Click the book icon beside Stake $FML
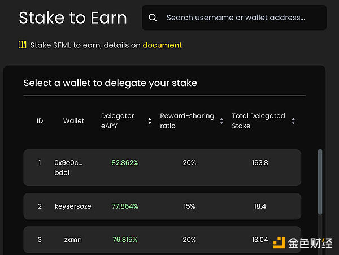 22,45
